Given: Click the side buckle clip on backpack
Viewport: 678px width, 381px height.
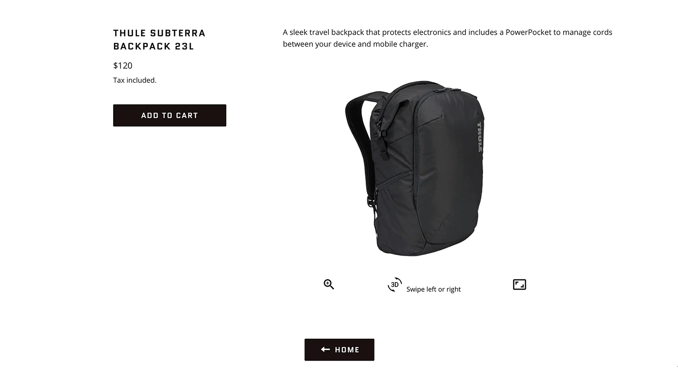Looking at the screenshot, I should point(371,202).
